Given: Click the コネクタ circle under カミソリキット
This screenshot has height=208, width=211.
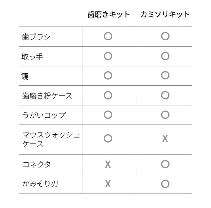Looking at the screenshot, I should pos(165,164).
